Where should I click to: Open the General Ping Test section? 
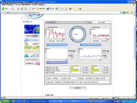coord(57,45)
